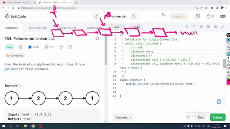This screenshot has height=129, width=230.
Task: Click the bookmark icon in editor toolbar
Action: [x=187, y=27]
